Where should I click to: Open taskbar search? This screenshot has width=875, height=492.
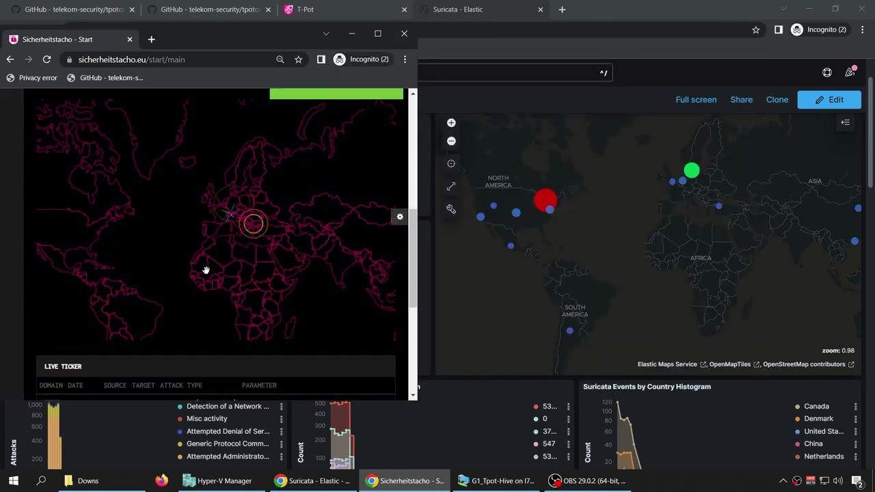41,480
